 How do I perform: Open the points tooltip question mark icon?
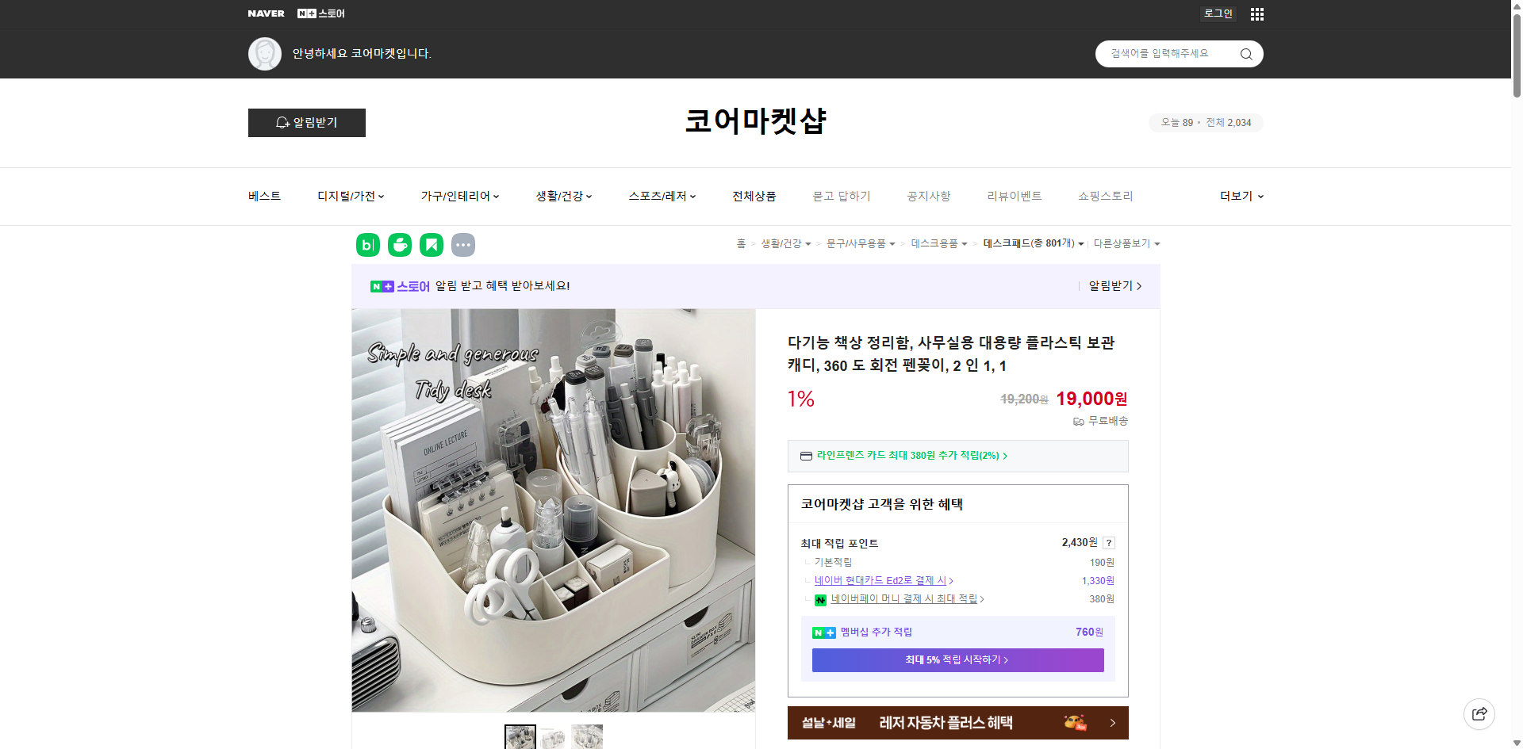point(1108,543)
